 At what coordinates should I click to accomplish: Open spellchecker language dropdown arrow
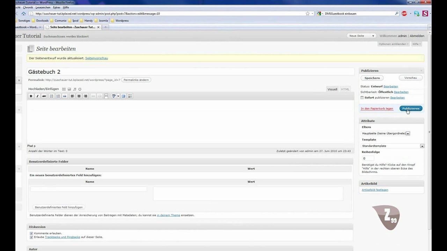point(118,96)
